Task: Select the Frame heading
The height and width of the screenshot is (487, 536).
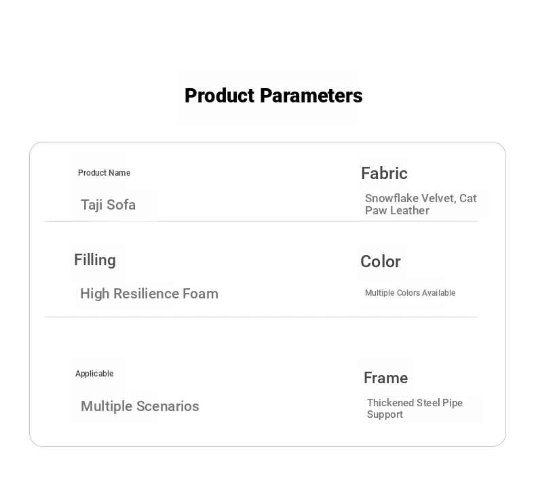Action: click(386, 378)
